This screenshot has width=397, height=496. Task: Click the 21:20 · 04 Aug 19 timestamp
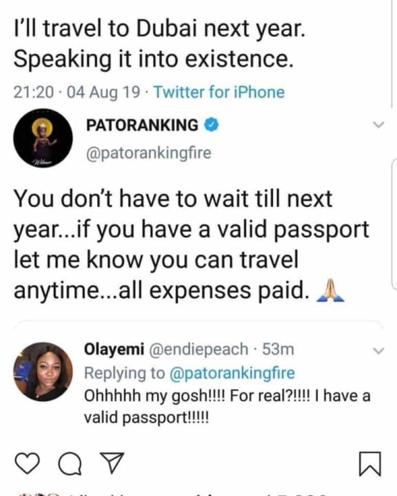[75, 93]
